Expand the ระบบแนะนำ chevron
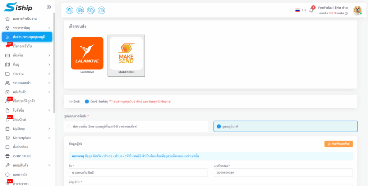Image resolution: width=368 pixels, height=186 pixels. click(x=49, y=83)
